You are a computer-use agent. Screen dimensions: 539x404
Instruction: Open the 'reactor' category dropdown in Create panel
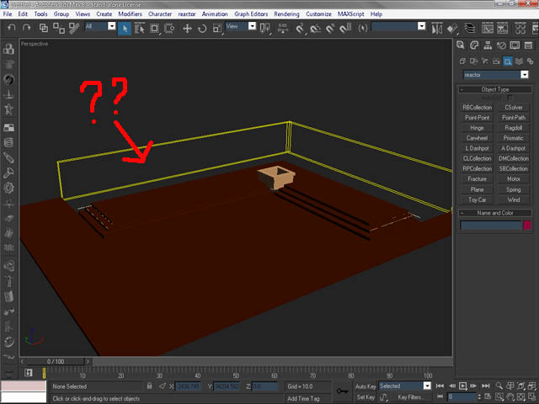click(x=524, y=75)
